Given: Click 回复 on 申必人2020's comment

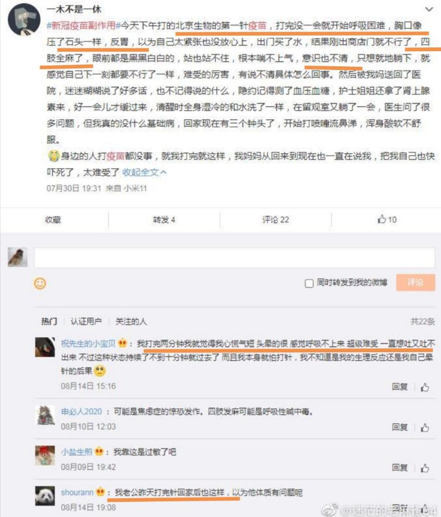Looking at the screenshot, I should click(400, 427).
